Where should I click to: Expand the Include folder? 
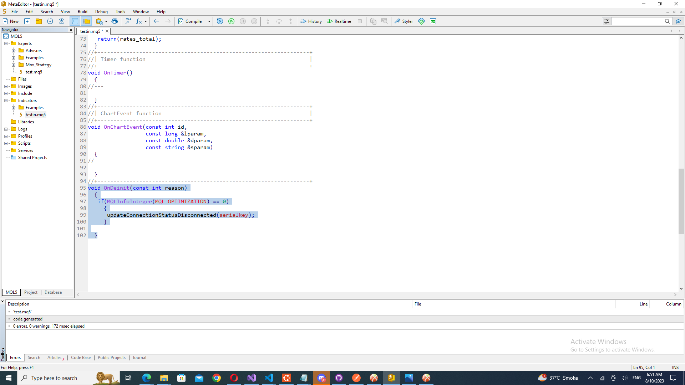[x=6, y=93]
